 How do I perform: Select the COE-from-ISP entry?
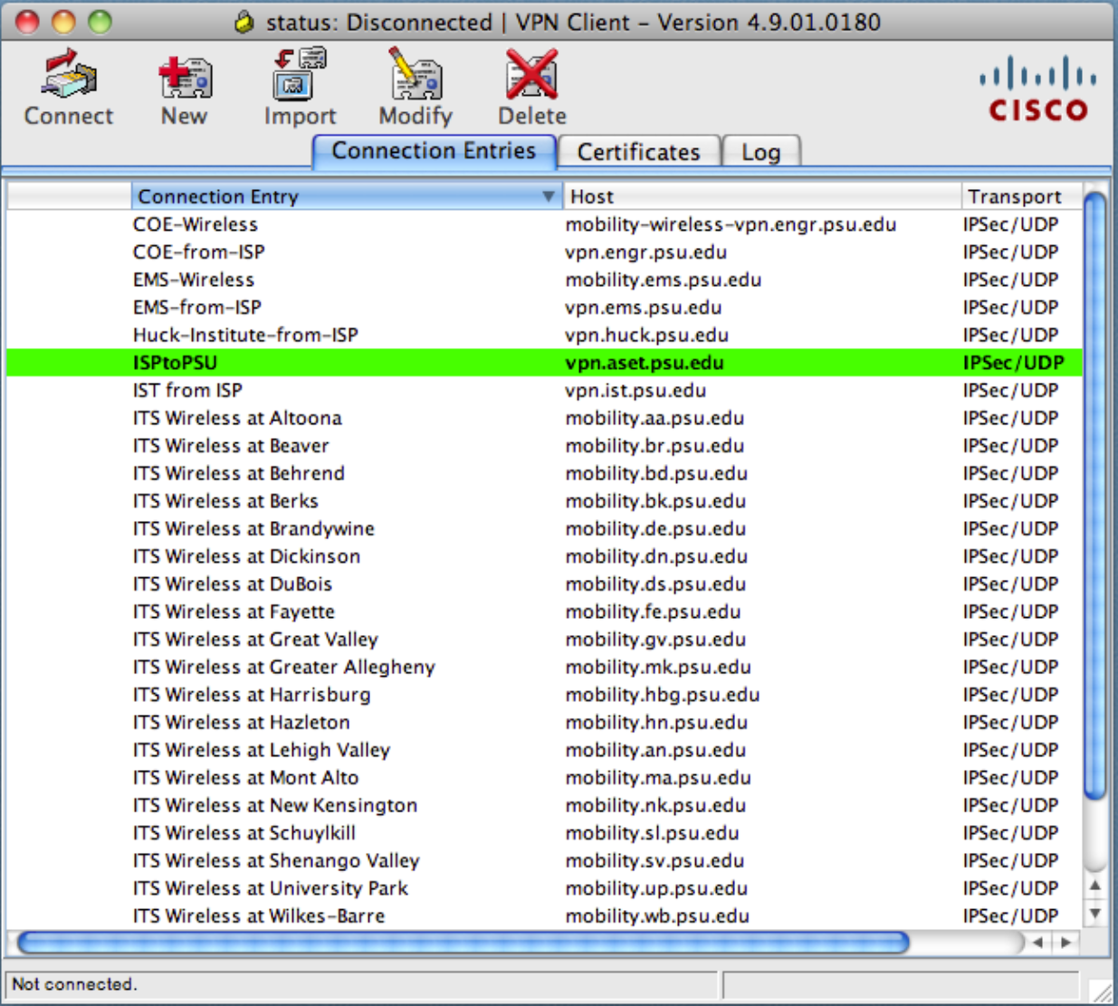click(544, 252)
